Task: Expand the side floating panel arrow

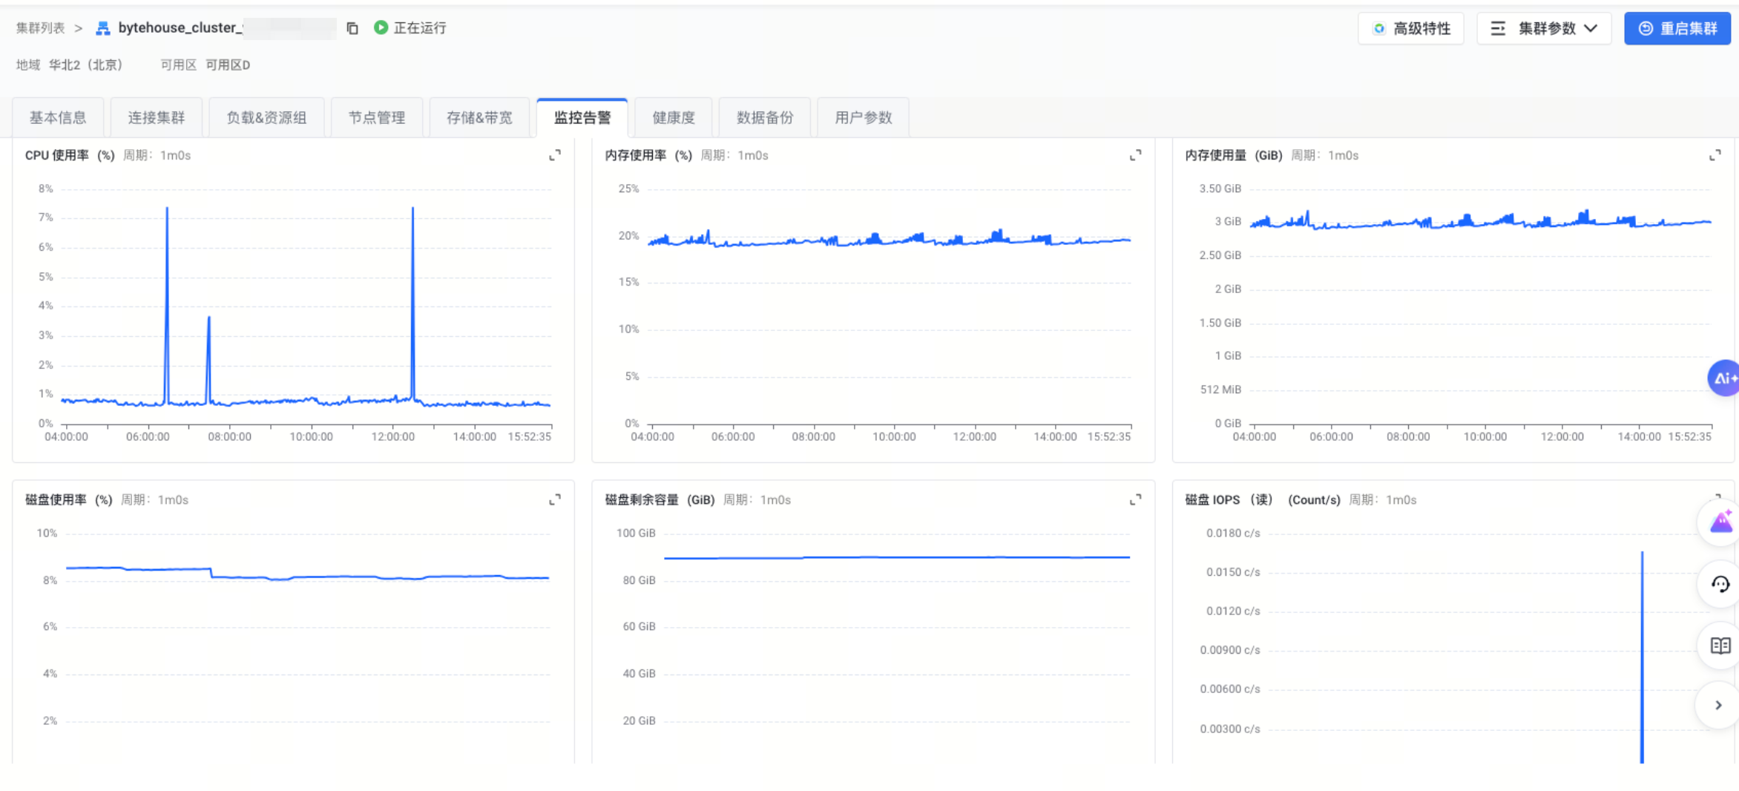Action: [x=1718, y=705]
